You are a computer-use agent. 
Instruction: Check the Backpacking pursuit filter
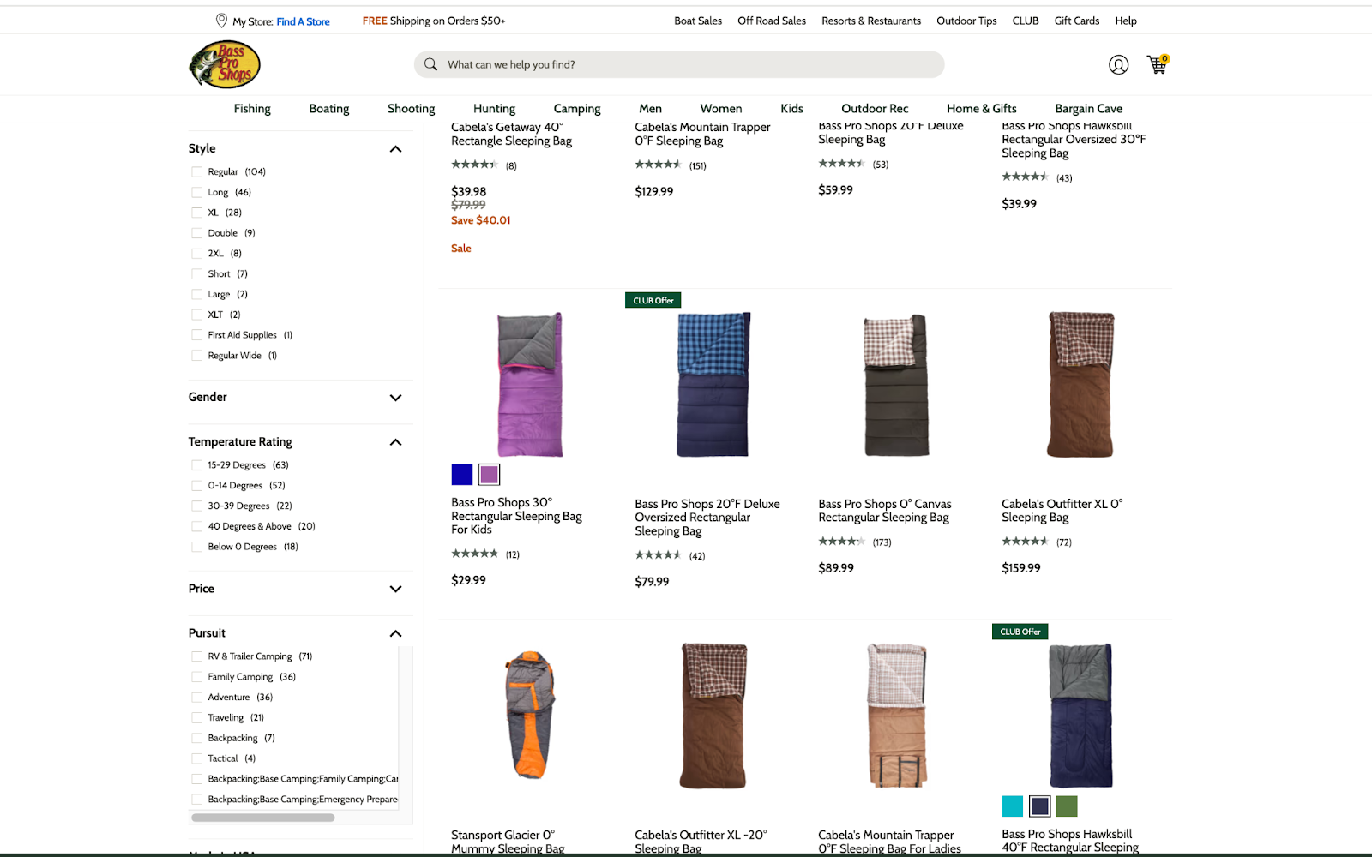pos(197,738)
